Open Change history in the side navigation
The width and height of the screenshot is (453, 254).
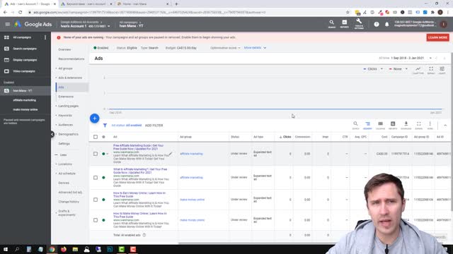(x=69, y=202)
